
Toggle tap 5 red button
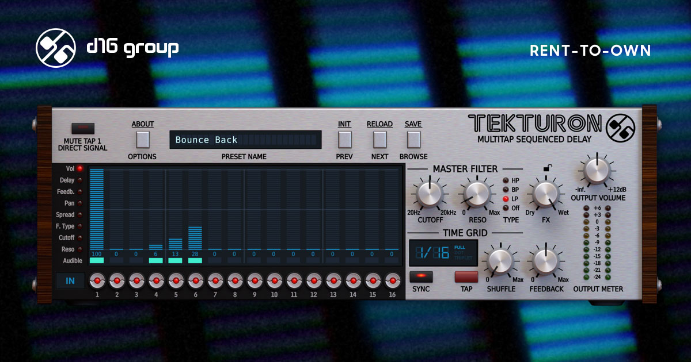[x=176, y=280]
